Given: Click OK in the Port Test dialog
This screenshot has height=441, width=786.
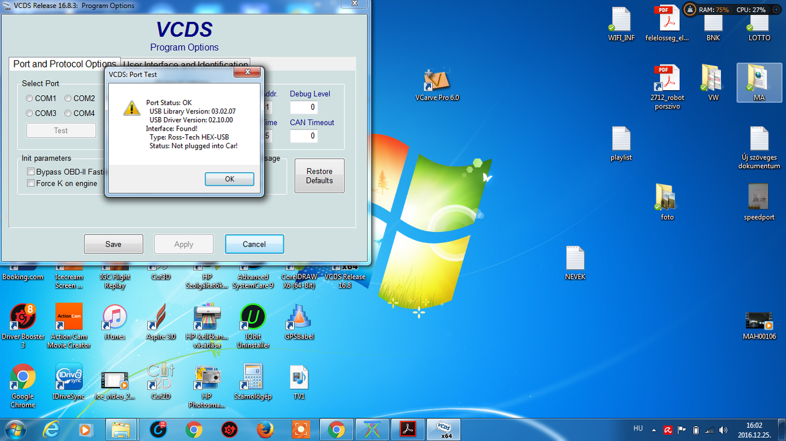Looking at the screenshot, I should coord(229,179).
